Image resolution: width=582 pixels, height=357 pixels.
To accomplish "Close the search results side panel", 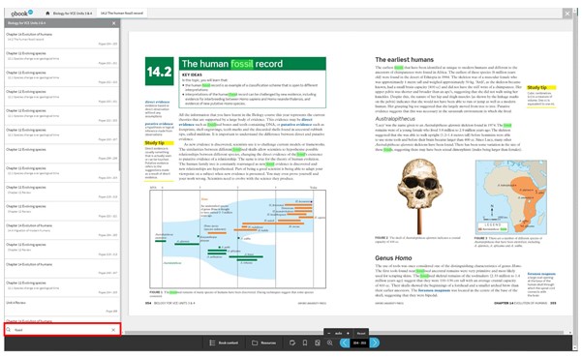I will pos(114,23).
